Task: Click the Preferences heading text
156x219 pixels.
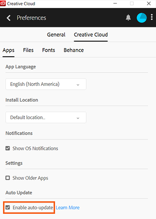Action: coord(31,18)
